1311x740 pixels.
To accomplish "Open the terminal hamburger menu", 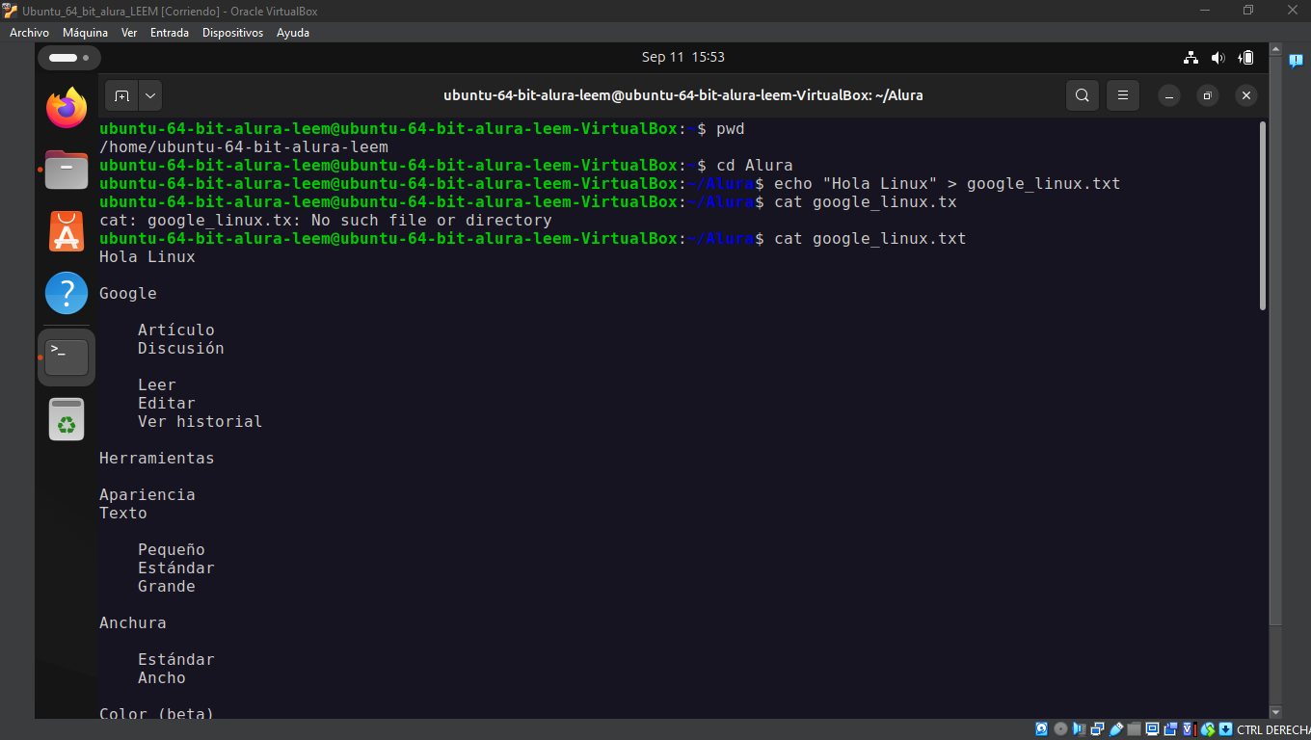I will click(x=1123, y=95).
